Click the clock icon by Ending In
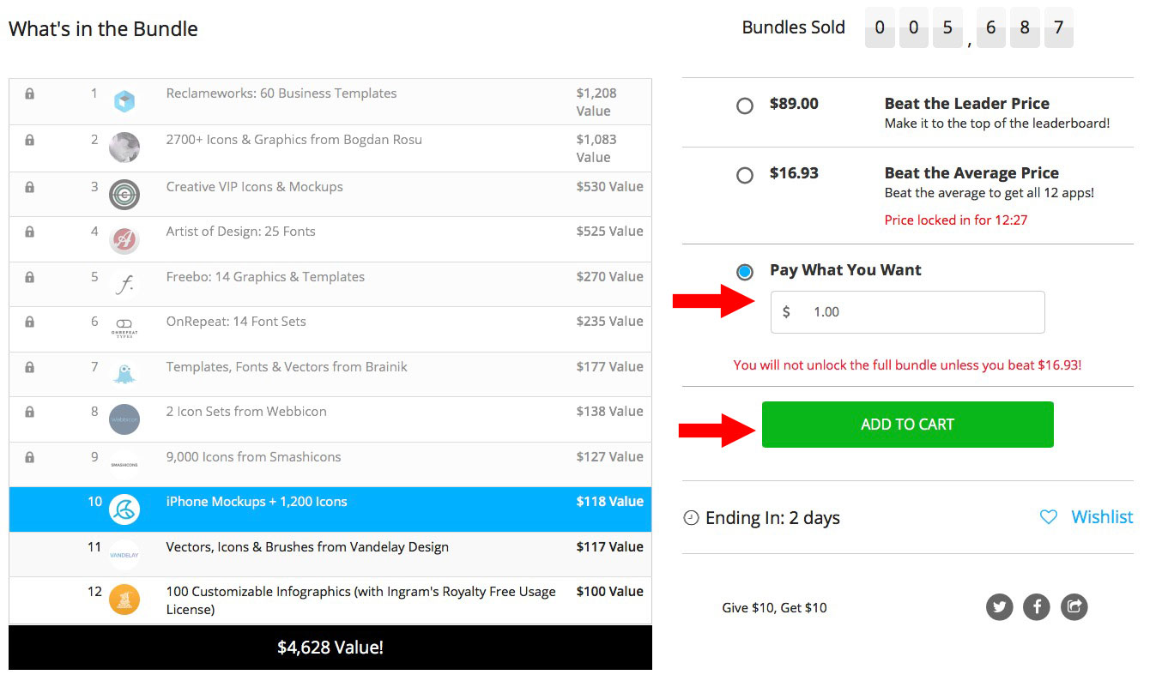Image resolution: width=1168 pixels, height=687 pixels. click(x=691, y=518)
